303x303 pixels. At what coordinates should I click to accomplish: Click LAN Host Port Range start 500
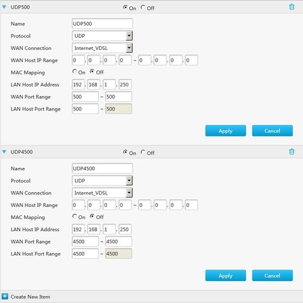(85, 109)
